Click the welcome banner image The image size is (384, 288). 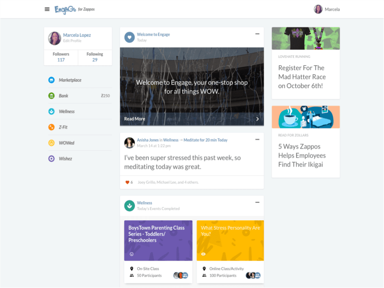pos(192,87)
